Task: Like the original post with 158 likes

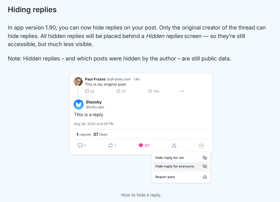Action: point(150,91)
